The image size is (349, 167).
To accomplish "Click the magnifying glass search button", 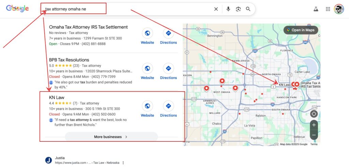I will 248,9.
